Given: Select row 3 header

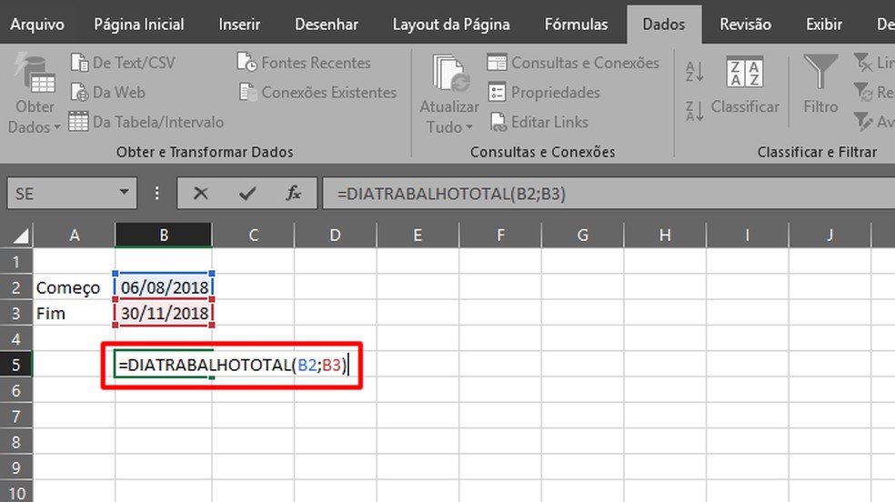Looking at the screenshot, I should [x=16, y=313].
